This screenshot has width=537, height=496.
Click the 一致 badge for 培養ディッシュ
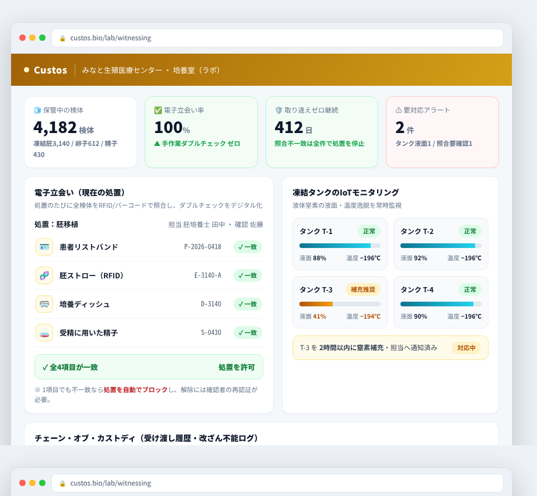(x=247, y=304)
